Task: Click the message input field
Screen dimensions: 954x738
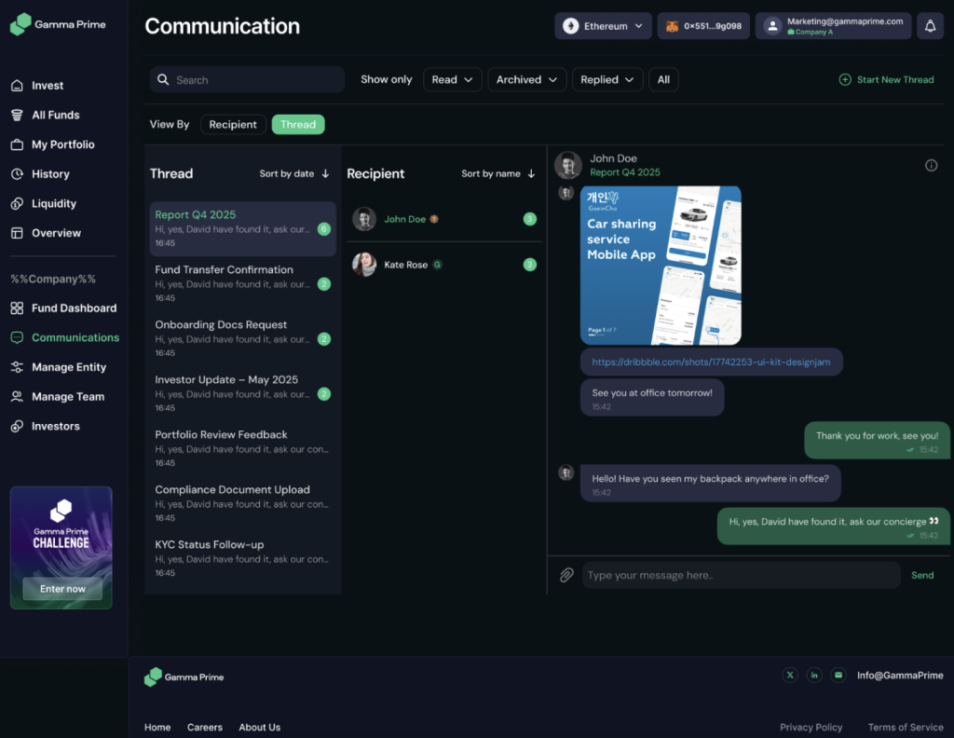Action: [x=741, y=575]
